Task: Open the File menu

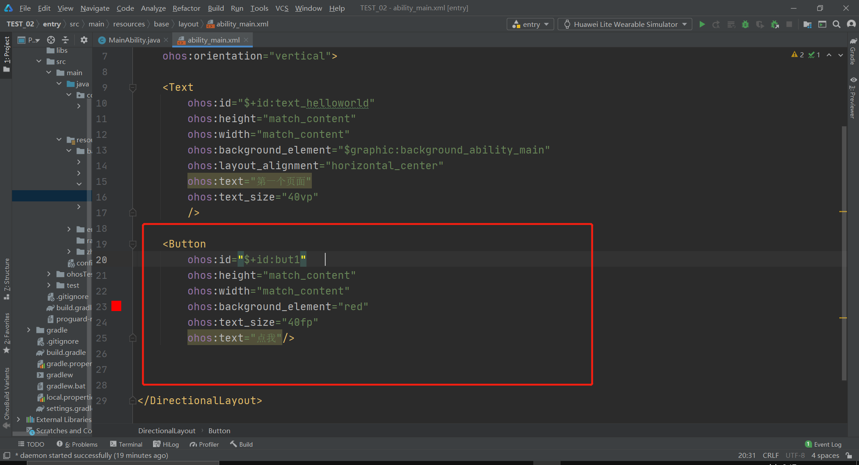Action: [25, 8]
